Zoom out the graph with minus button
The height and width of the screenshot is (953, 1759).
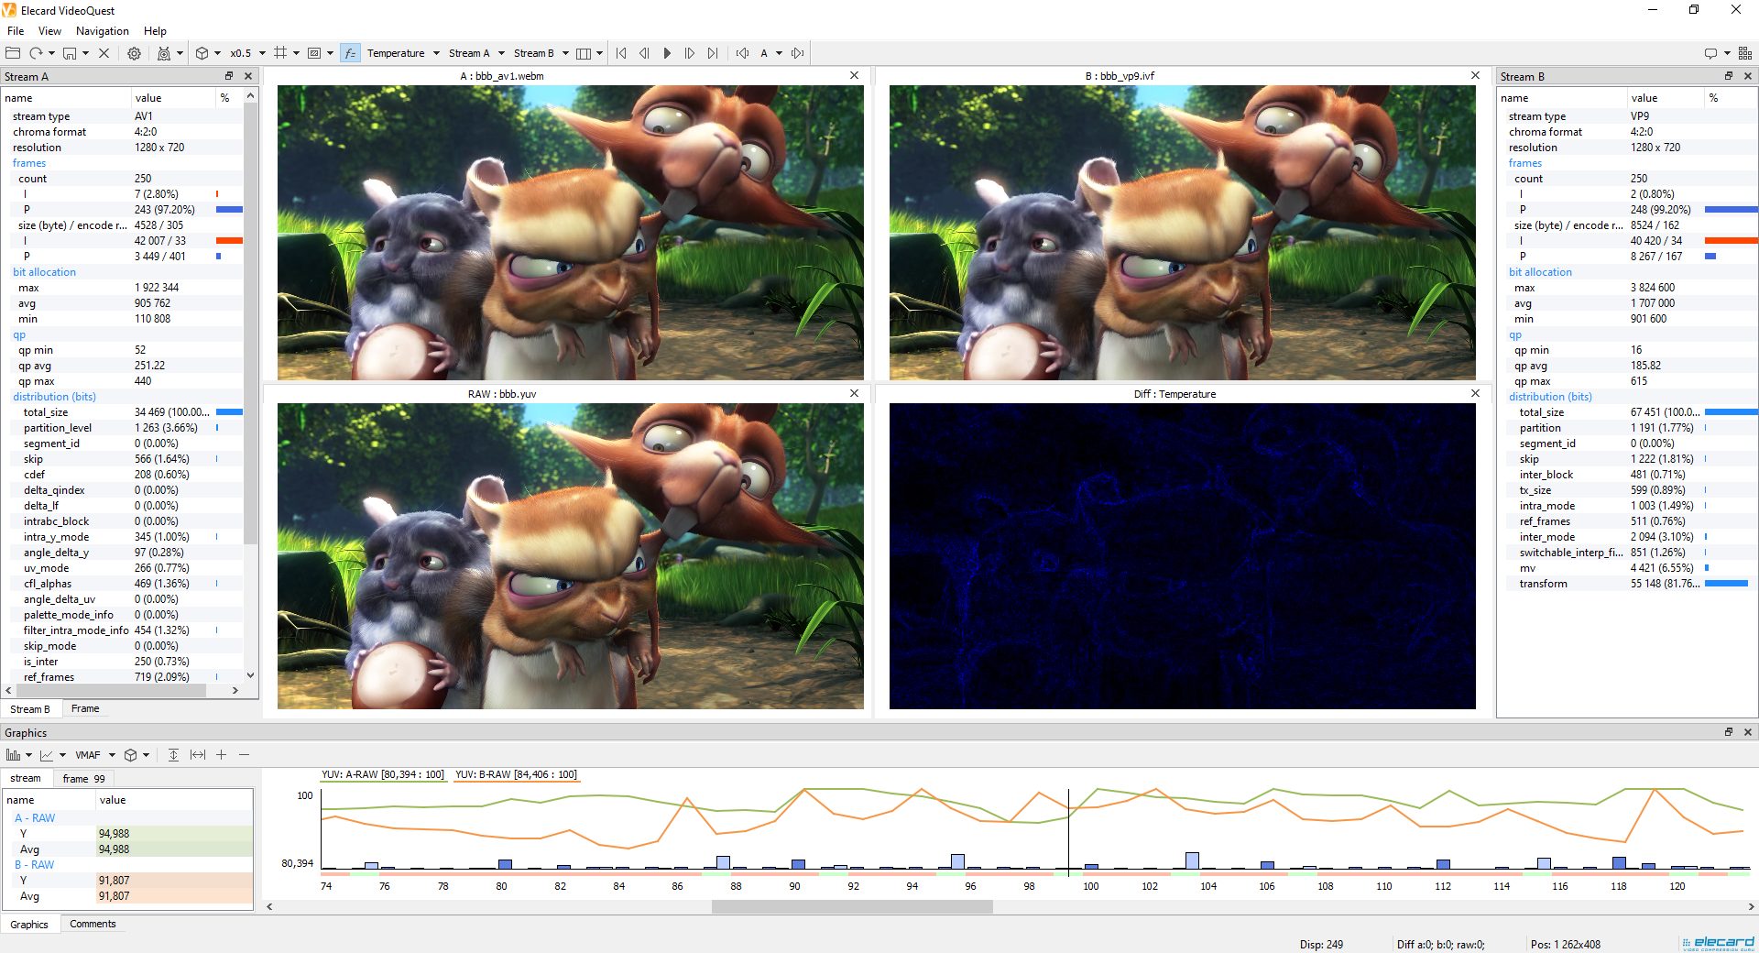click(244, 754)
